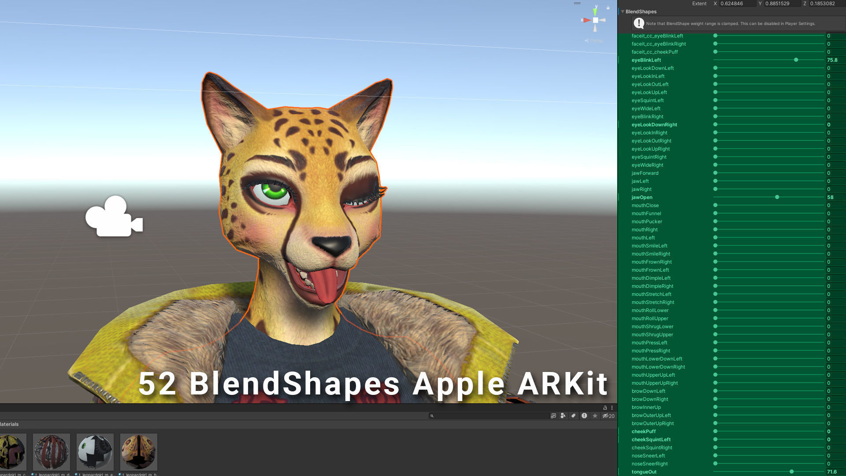
Task: Click the favorites star icon
Action: [595, 416]
